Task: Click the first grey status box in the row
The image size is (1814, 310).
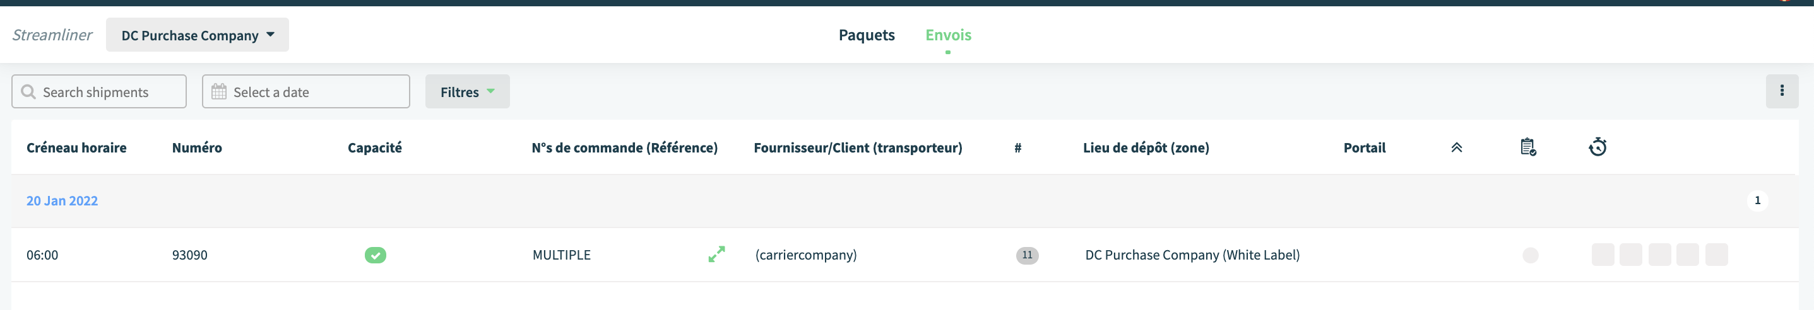Action: coord(1602,255)
